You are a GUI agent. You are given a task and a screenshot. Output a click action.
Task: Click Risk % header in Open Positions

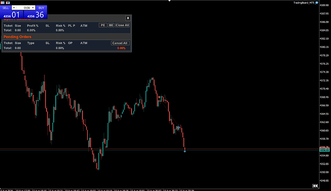point(60,26)
